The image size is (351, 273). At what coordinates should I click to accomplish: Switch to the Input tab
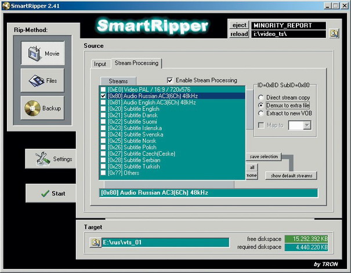coord(100,64)
